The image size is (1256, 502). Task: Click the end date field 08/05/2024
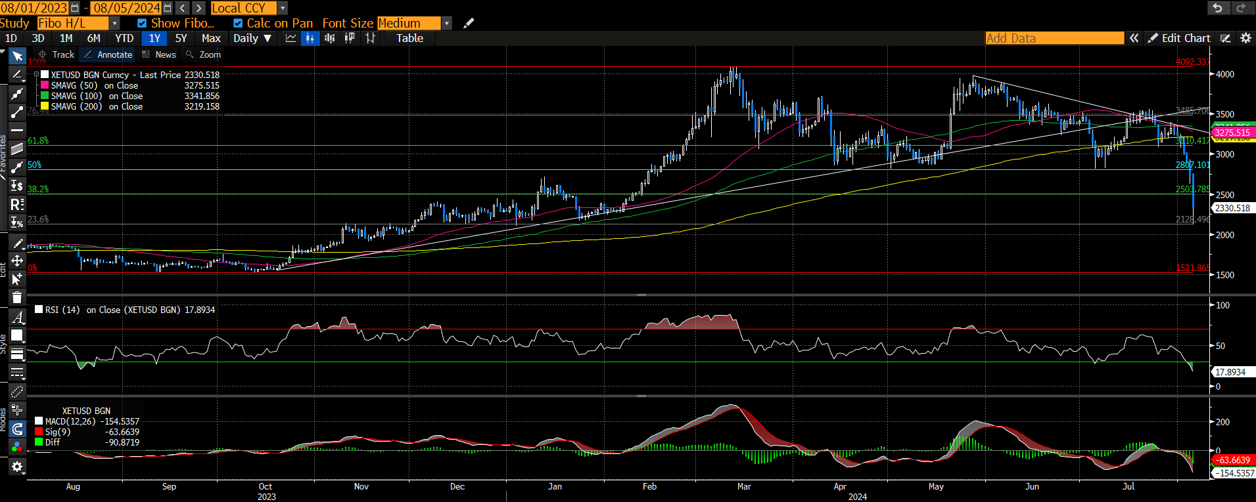click(x=126, y=8)
